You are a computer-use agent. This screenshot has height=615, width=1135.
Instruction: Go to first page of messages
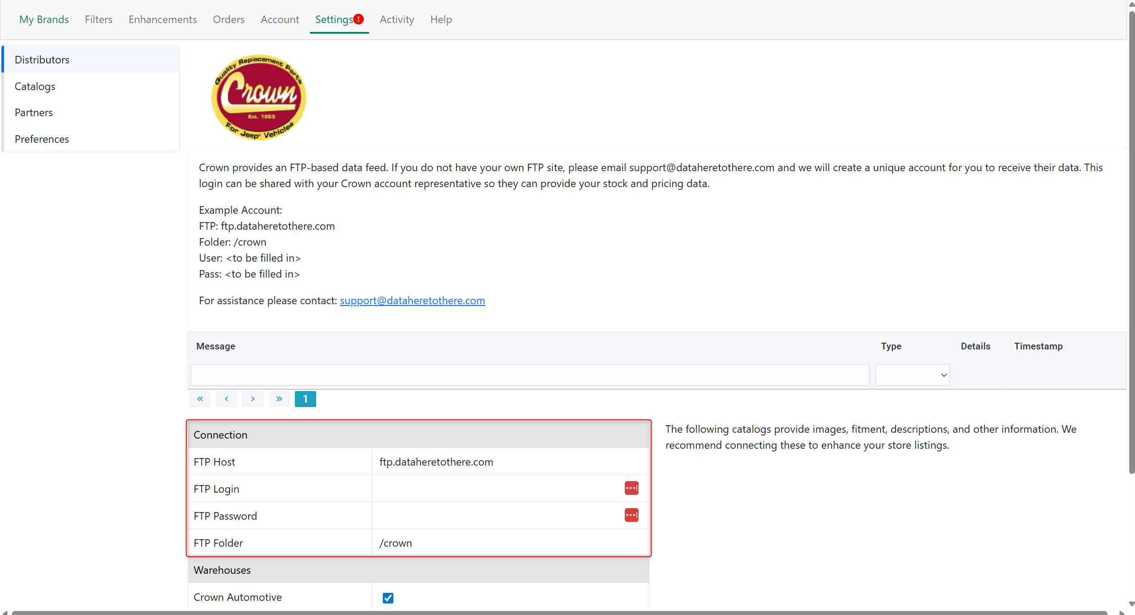point(200,399)
